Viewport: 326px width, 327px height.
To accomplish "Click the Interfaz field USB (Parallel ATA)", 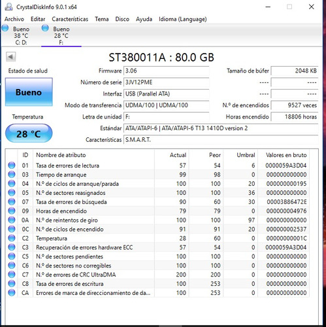I will point(167,94).
